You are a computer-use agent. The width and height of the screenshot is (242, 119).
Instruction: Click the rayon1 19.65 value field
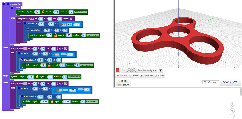(x=44, y=102)
